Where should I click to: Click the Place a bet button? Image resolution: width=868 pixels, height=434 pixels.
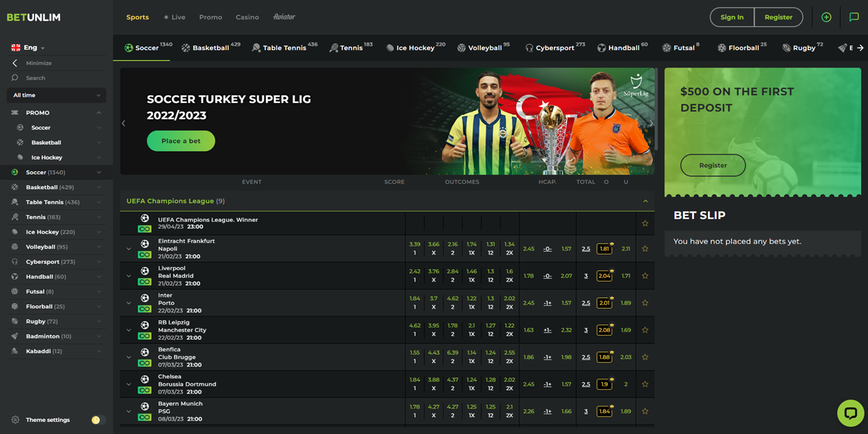pyautogui.click(x=181, y=141)
